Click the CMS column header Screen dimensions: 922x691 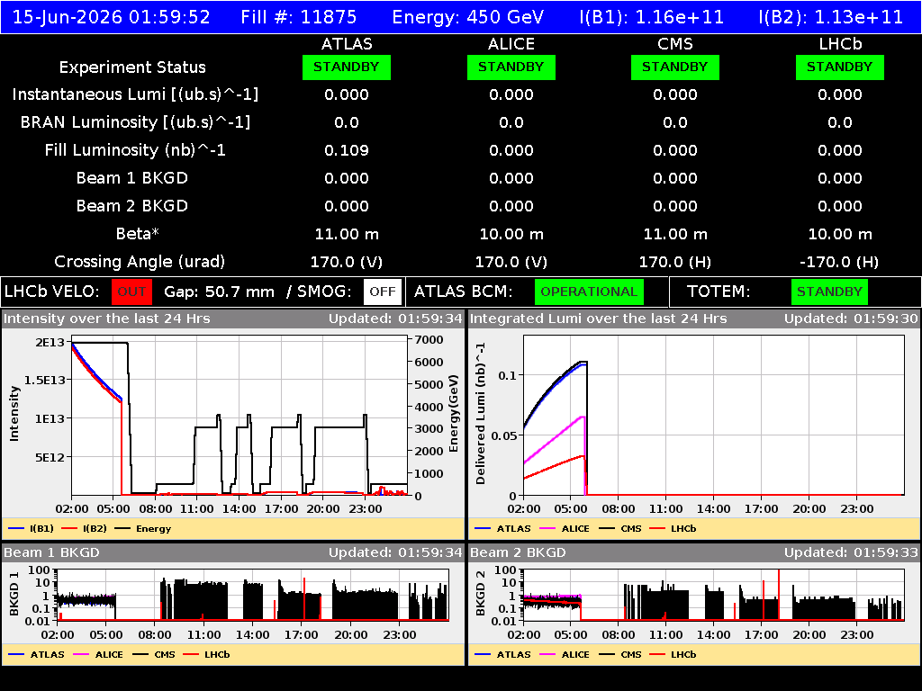[675, 44]
